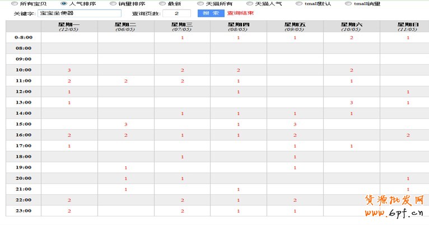Focus the 查询页数 page count field
This screenshot has width=429, height=225.
177,13
